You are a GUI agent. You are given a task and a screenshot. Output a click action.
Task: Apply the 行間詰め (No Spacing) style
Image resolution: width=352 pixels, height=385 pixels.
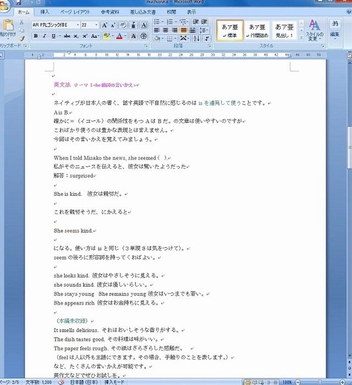[257, 30]
